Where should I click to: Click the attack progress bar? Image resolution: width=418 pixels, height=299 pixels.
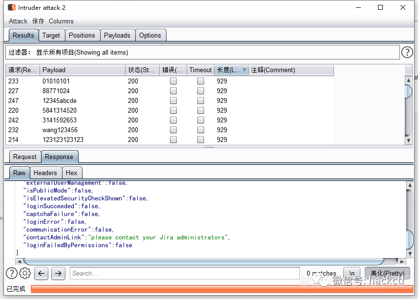tap(222, 289)
